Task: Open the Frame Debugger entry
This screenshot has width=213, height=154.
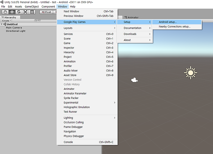Action: tap(87, 127)
